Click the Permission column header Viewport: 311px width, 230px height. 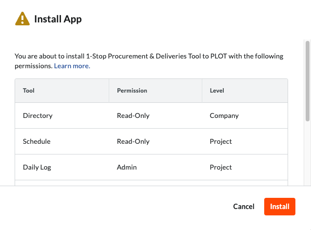point(132,91)
